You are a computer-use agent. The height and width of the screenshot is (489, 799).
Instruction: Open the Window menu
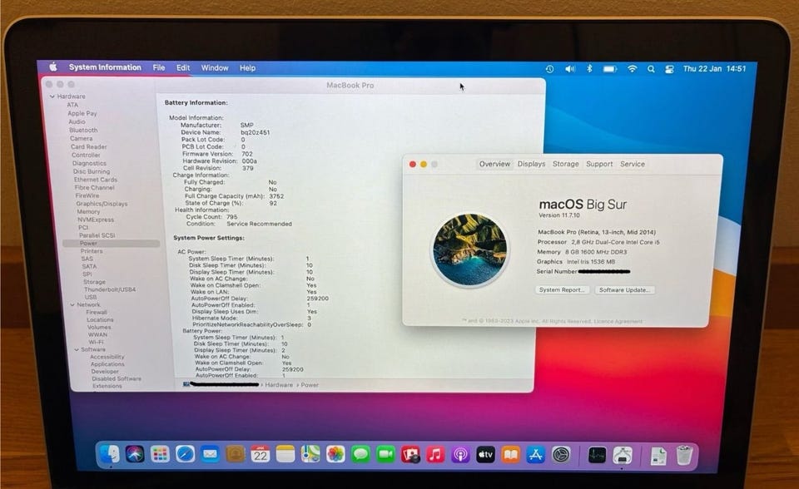click(x=215, y=67)
